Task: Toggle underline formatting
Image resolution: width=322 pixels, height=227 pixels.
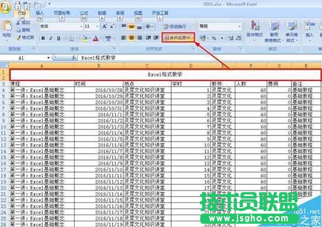Action: pyautogui.click(x=58, y=38)
